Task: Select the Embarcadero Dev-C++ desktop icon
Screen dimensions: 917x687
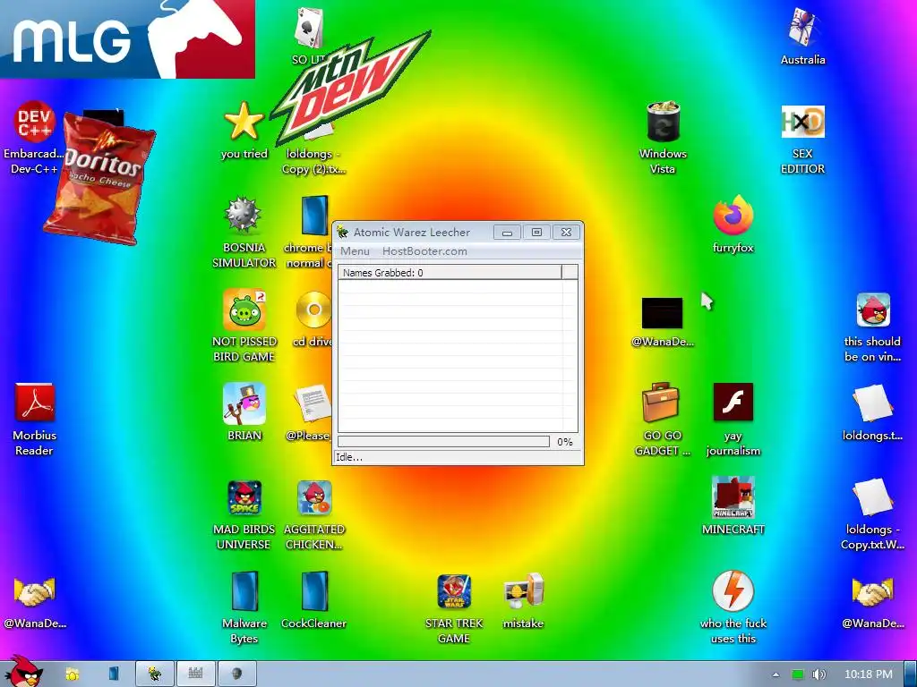Action: pos(34,138)
